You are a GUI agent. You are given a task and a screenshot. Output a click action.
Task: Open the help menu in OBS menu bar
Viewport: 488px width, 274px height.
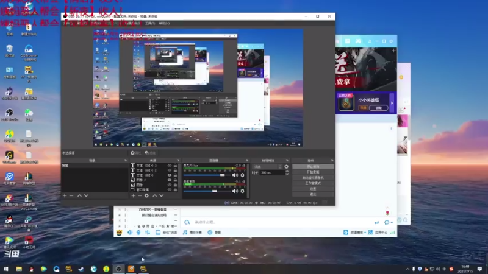click(164, 23)
